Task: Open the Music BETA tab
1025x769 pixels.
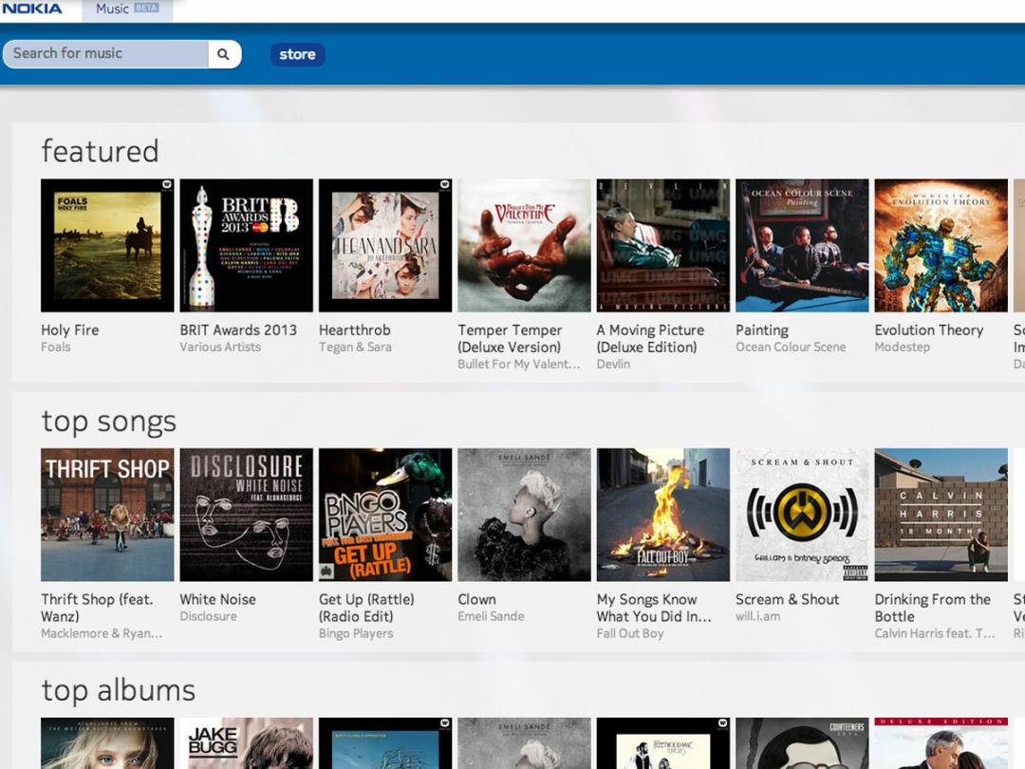Action: click(x=126, y=9)
